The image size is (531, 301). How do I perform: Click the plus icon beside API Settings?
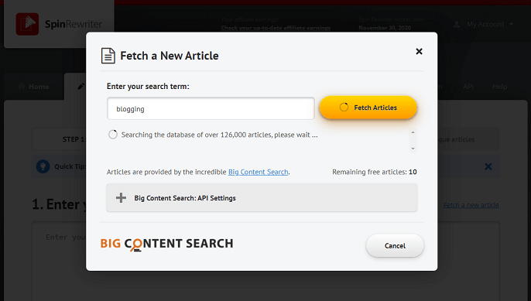point(121,198)
